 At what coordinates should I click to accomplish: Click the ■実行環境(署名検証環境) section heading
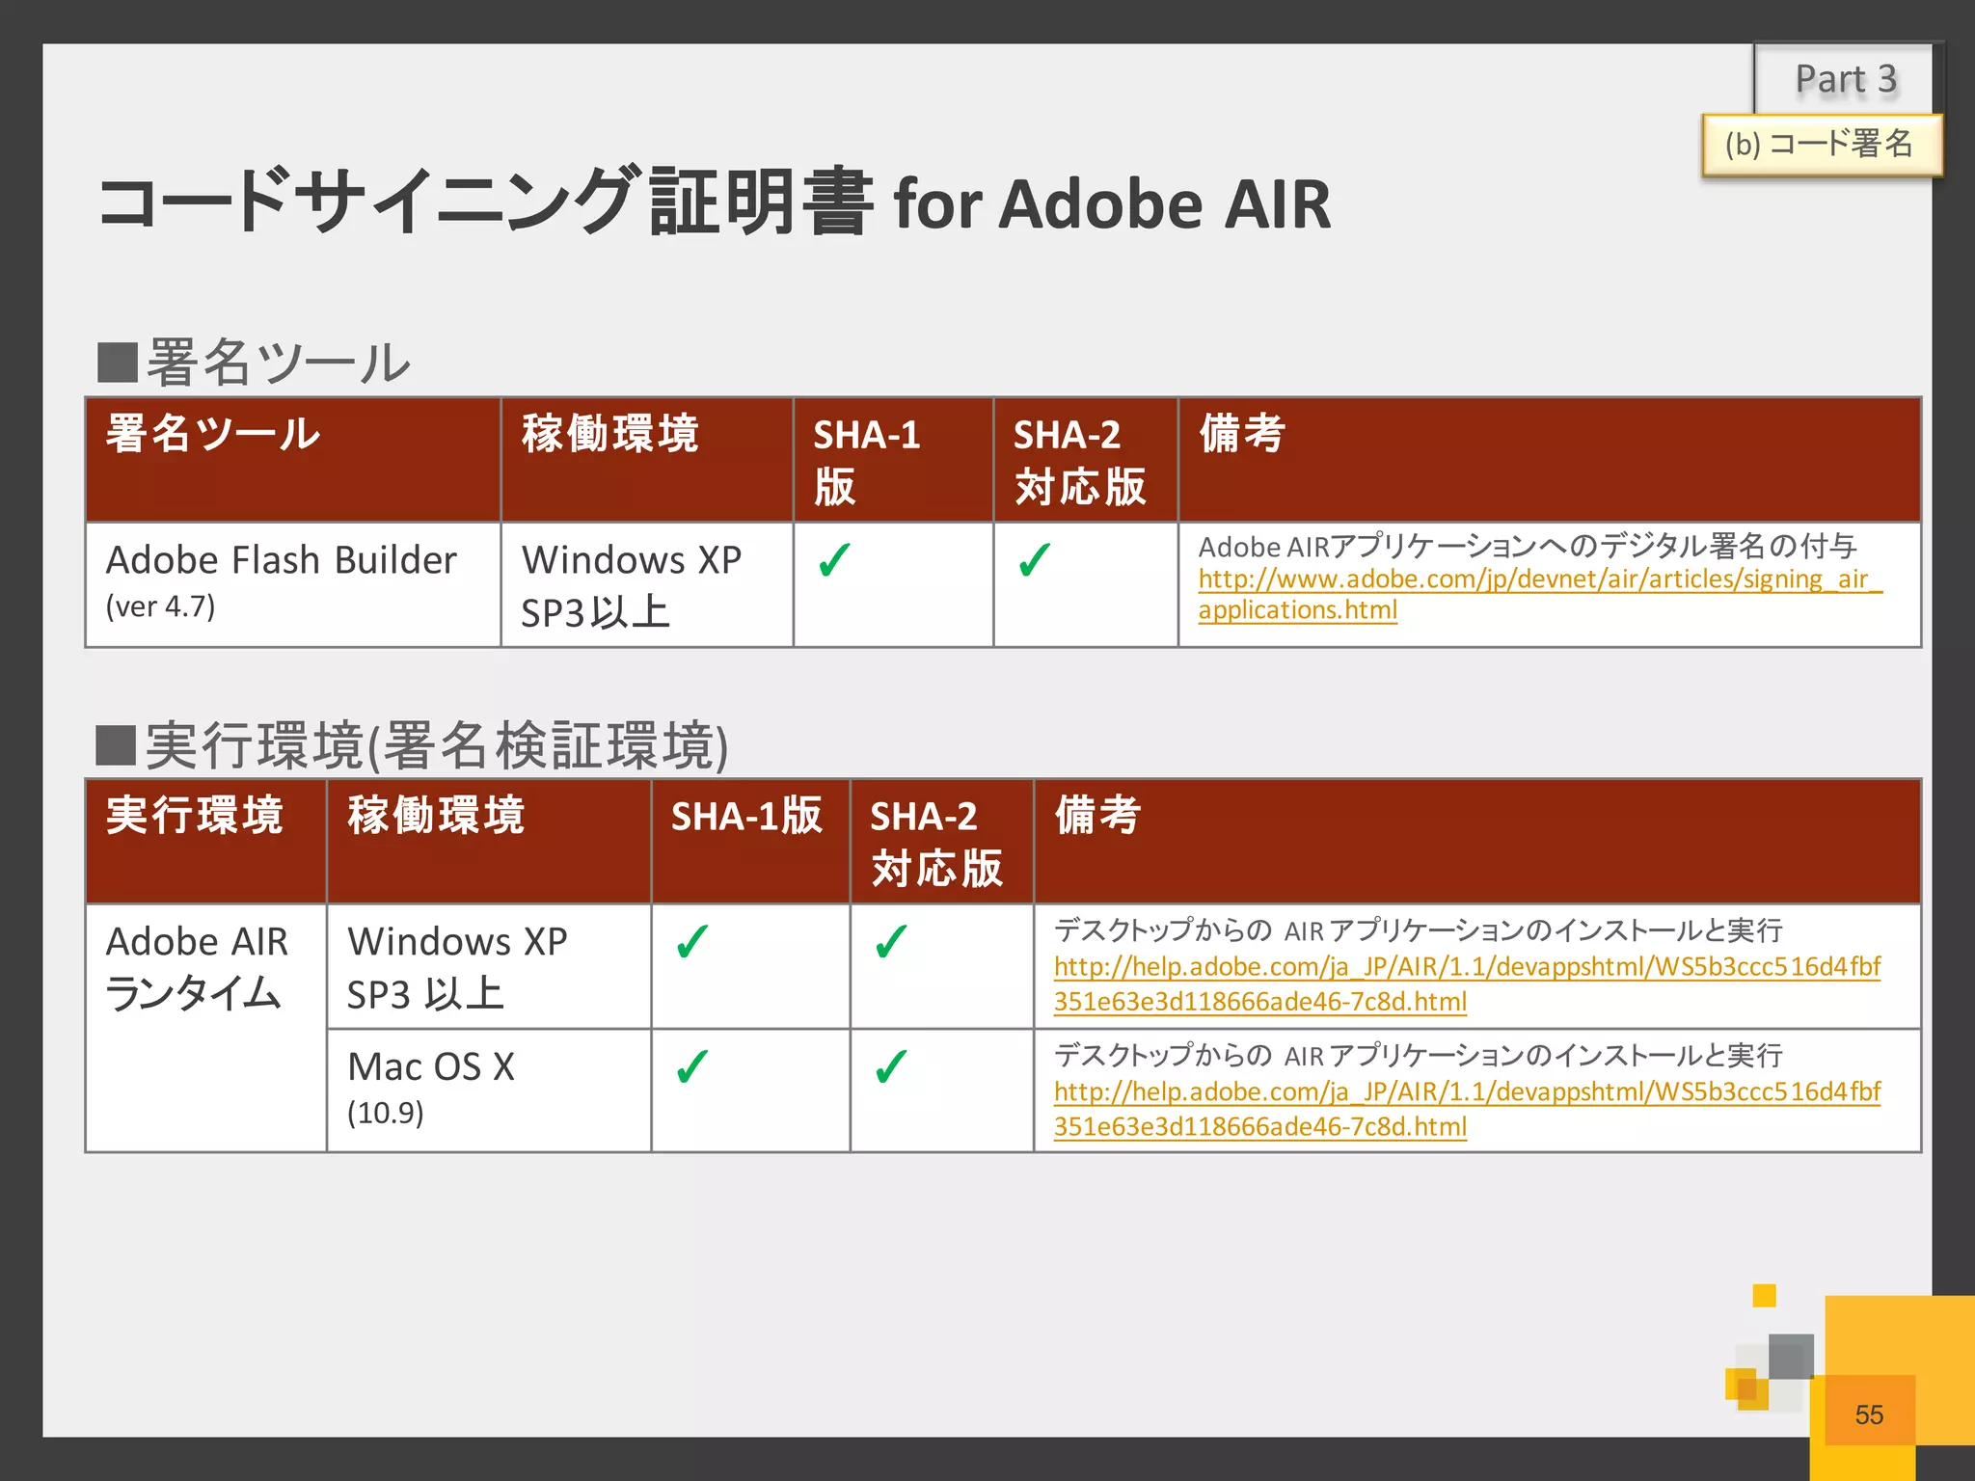[x=413, y=745]
